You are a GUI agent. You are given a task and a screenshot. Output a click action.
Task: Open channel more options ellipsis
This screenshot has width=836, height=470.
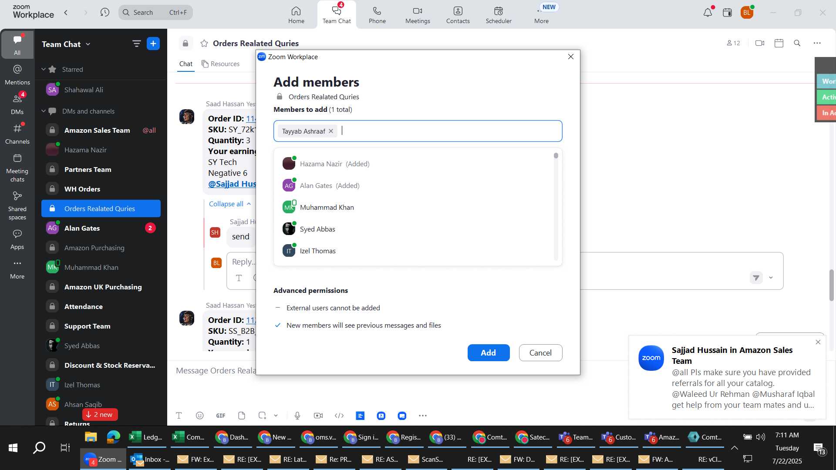[x=817, y=43]
